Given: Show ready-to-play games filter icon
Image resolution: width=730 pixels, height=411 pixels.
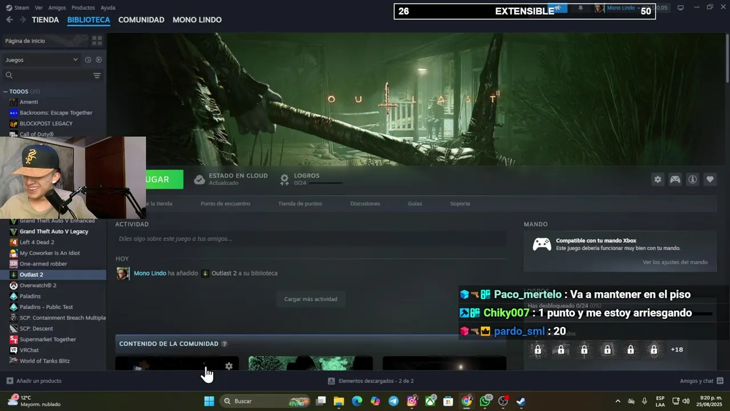Looking at the screenshot, I should (99, 59).
